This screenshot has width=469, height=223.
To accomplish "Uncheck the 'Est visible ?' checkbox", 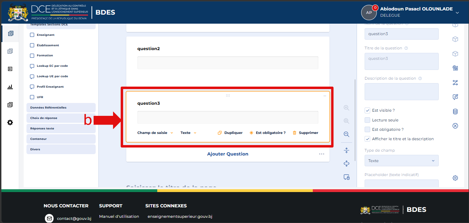I will pos(367,110).
